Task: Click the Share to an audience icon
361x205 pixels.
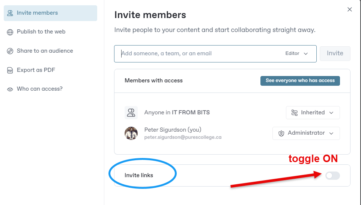Action: [10, 51]
